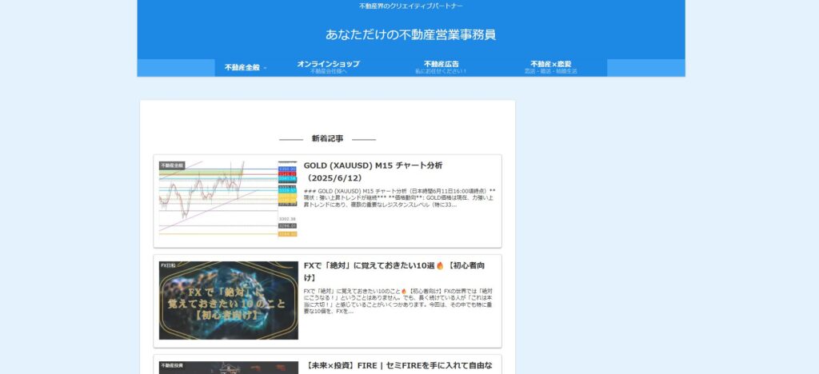Click the tagline 不動産界のクリエイティブパートナー

pos(410,6)
